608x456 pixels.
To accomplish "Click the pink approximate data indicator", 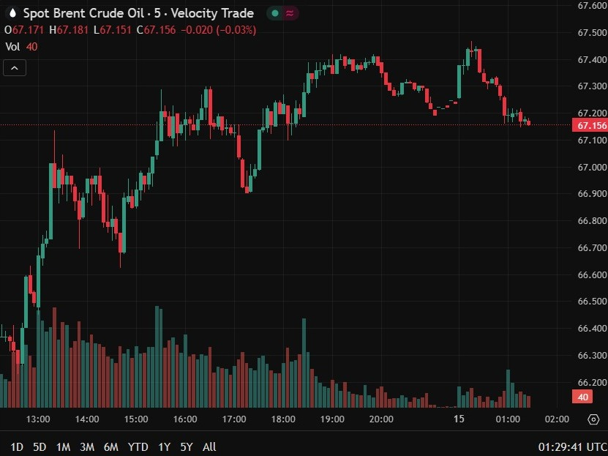I will 290,13.
